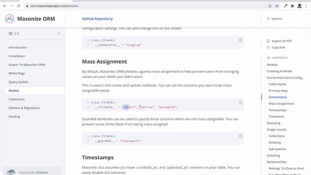Copy the __guarded__ code block
The image size is (311, 175).
pyautogui.click(x=241, y=136)
